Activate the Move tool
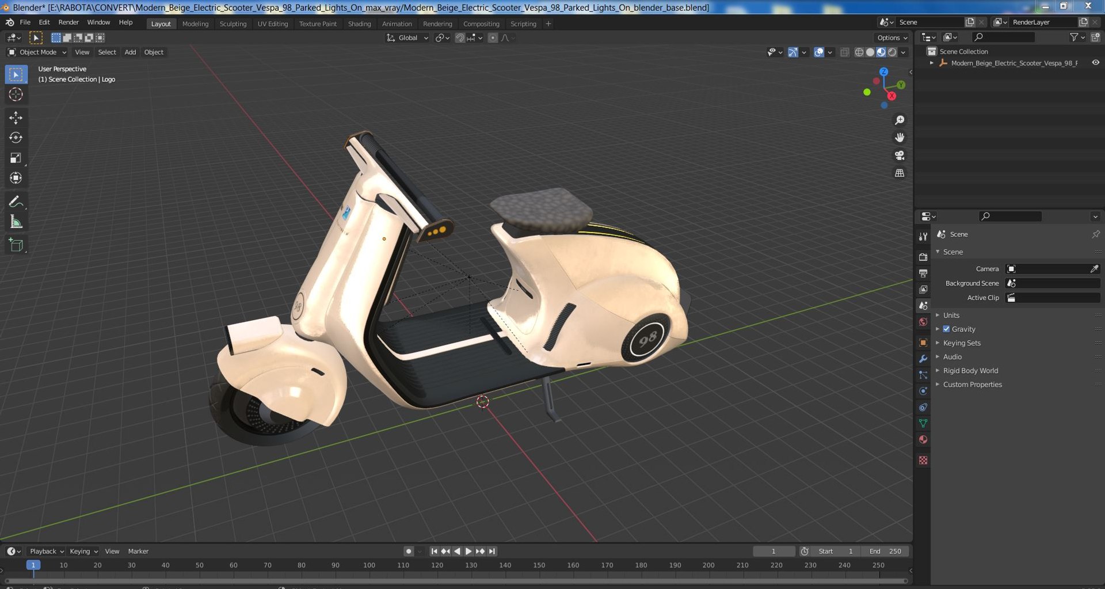Screen dimensions: 1105x589 pos(16,117)
